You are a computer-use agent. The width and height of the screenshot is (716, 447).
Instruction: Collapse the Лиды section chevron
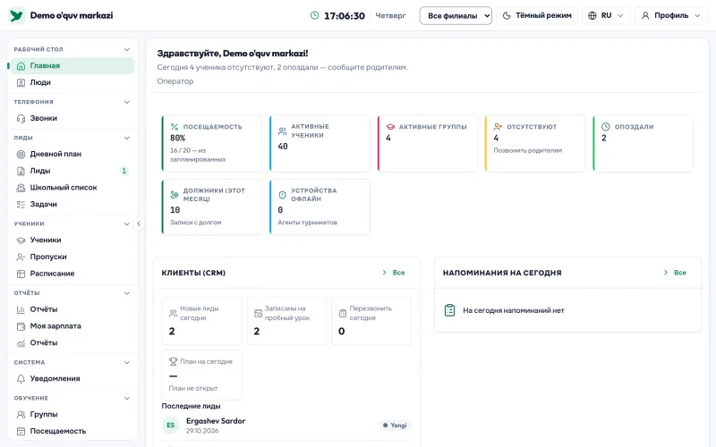(127, 138)
